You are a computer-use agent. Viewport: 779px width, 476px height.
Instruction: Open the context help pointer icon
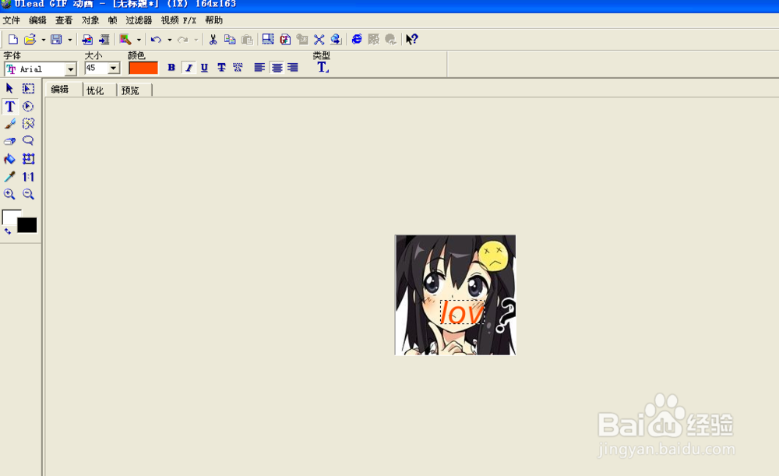(x=411, y=39)
